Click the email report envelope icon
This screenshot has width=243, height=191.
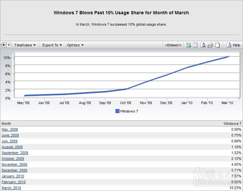[210, 45]
